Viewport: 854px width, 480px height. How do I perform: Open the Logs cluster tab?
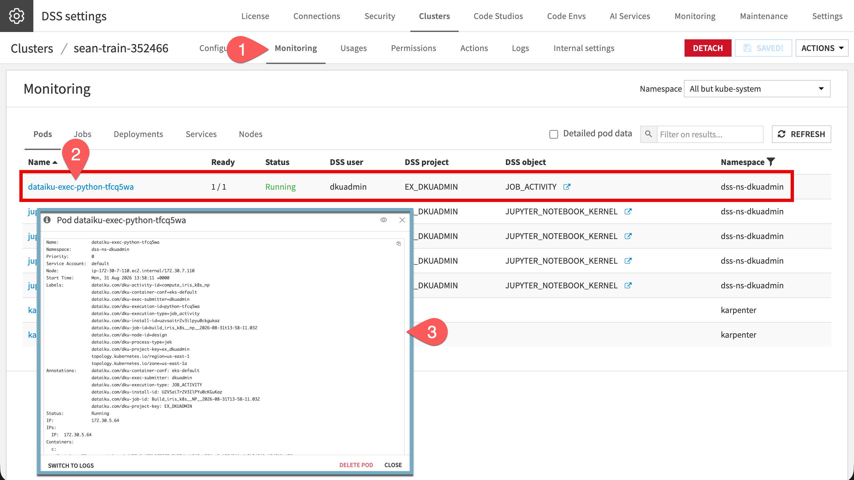pos(520,48)
